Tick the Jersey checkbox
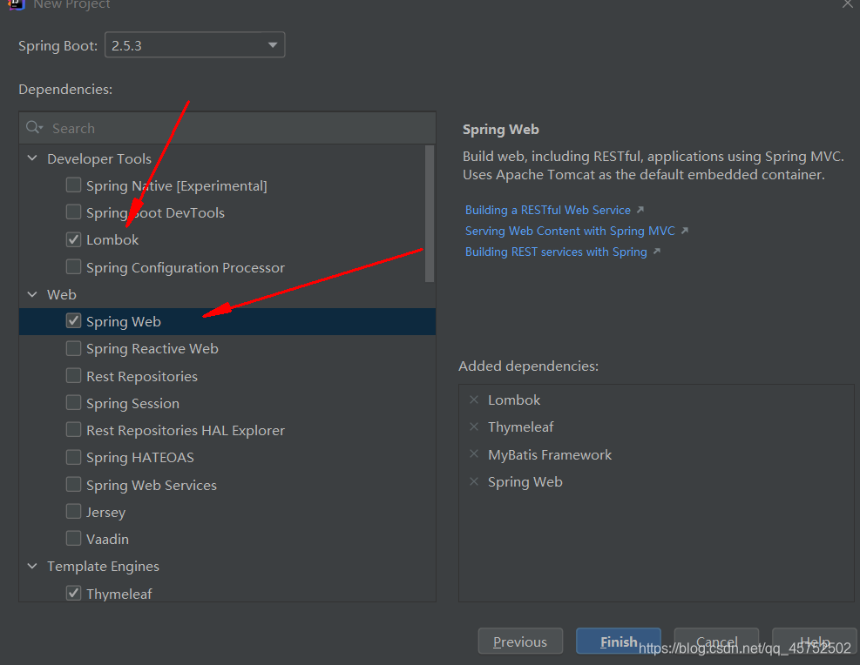 (x=73, y=512)
